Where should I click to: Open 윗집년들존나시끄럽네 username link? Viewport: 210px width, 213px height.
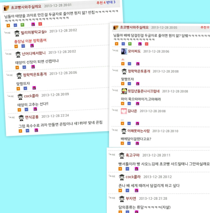pyautogui.click(x=143, y=91)
